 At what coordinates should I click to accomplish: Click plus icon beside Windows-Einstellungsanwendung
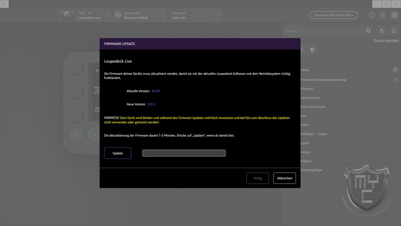pyautogui.click(x=396, y=79)
